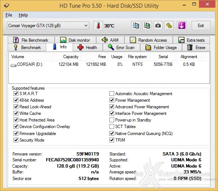The image size is (218, 191).
Task: Toggle the S.M.A.R.T checkbox
Action: coord(16,94)
